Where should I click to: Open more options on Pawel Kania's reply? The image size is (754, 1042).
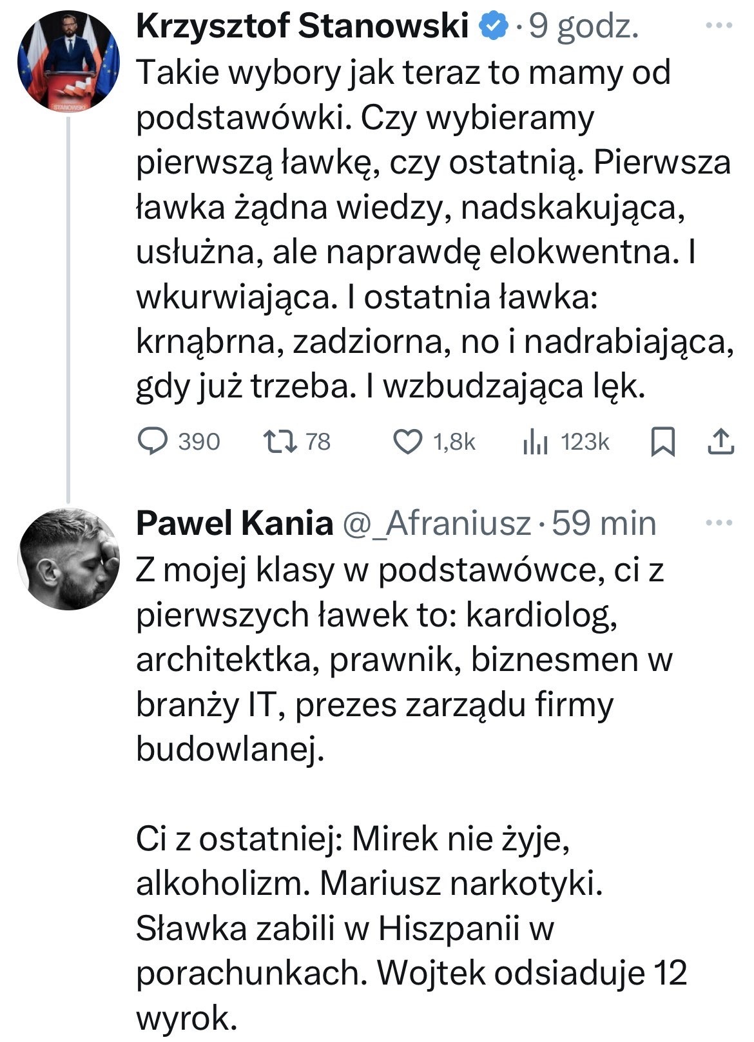coord(720,523)
